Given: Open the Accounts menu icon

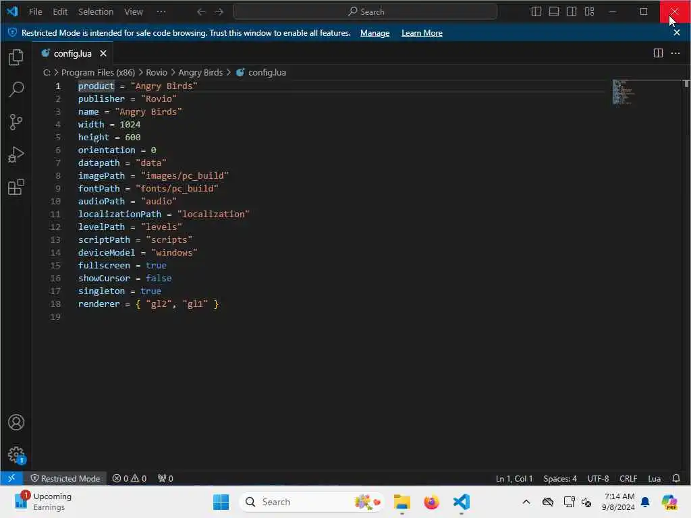Looking at the screenshot, I should click(16, 422).
